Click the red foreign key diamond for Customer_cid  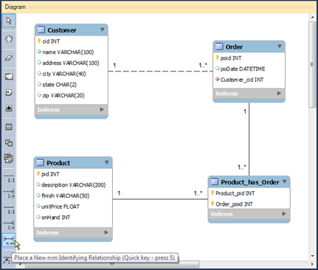(x=217, y=79)
